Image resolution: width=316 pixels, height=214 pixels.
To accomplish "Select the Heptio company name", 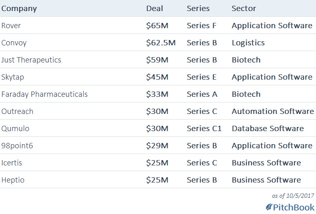I will 13,180.
